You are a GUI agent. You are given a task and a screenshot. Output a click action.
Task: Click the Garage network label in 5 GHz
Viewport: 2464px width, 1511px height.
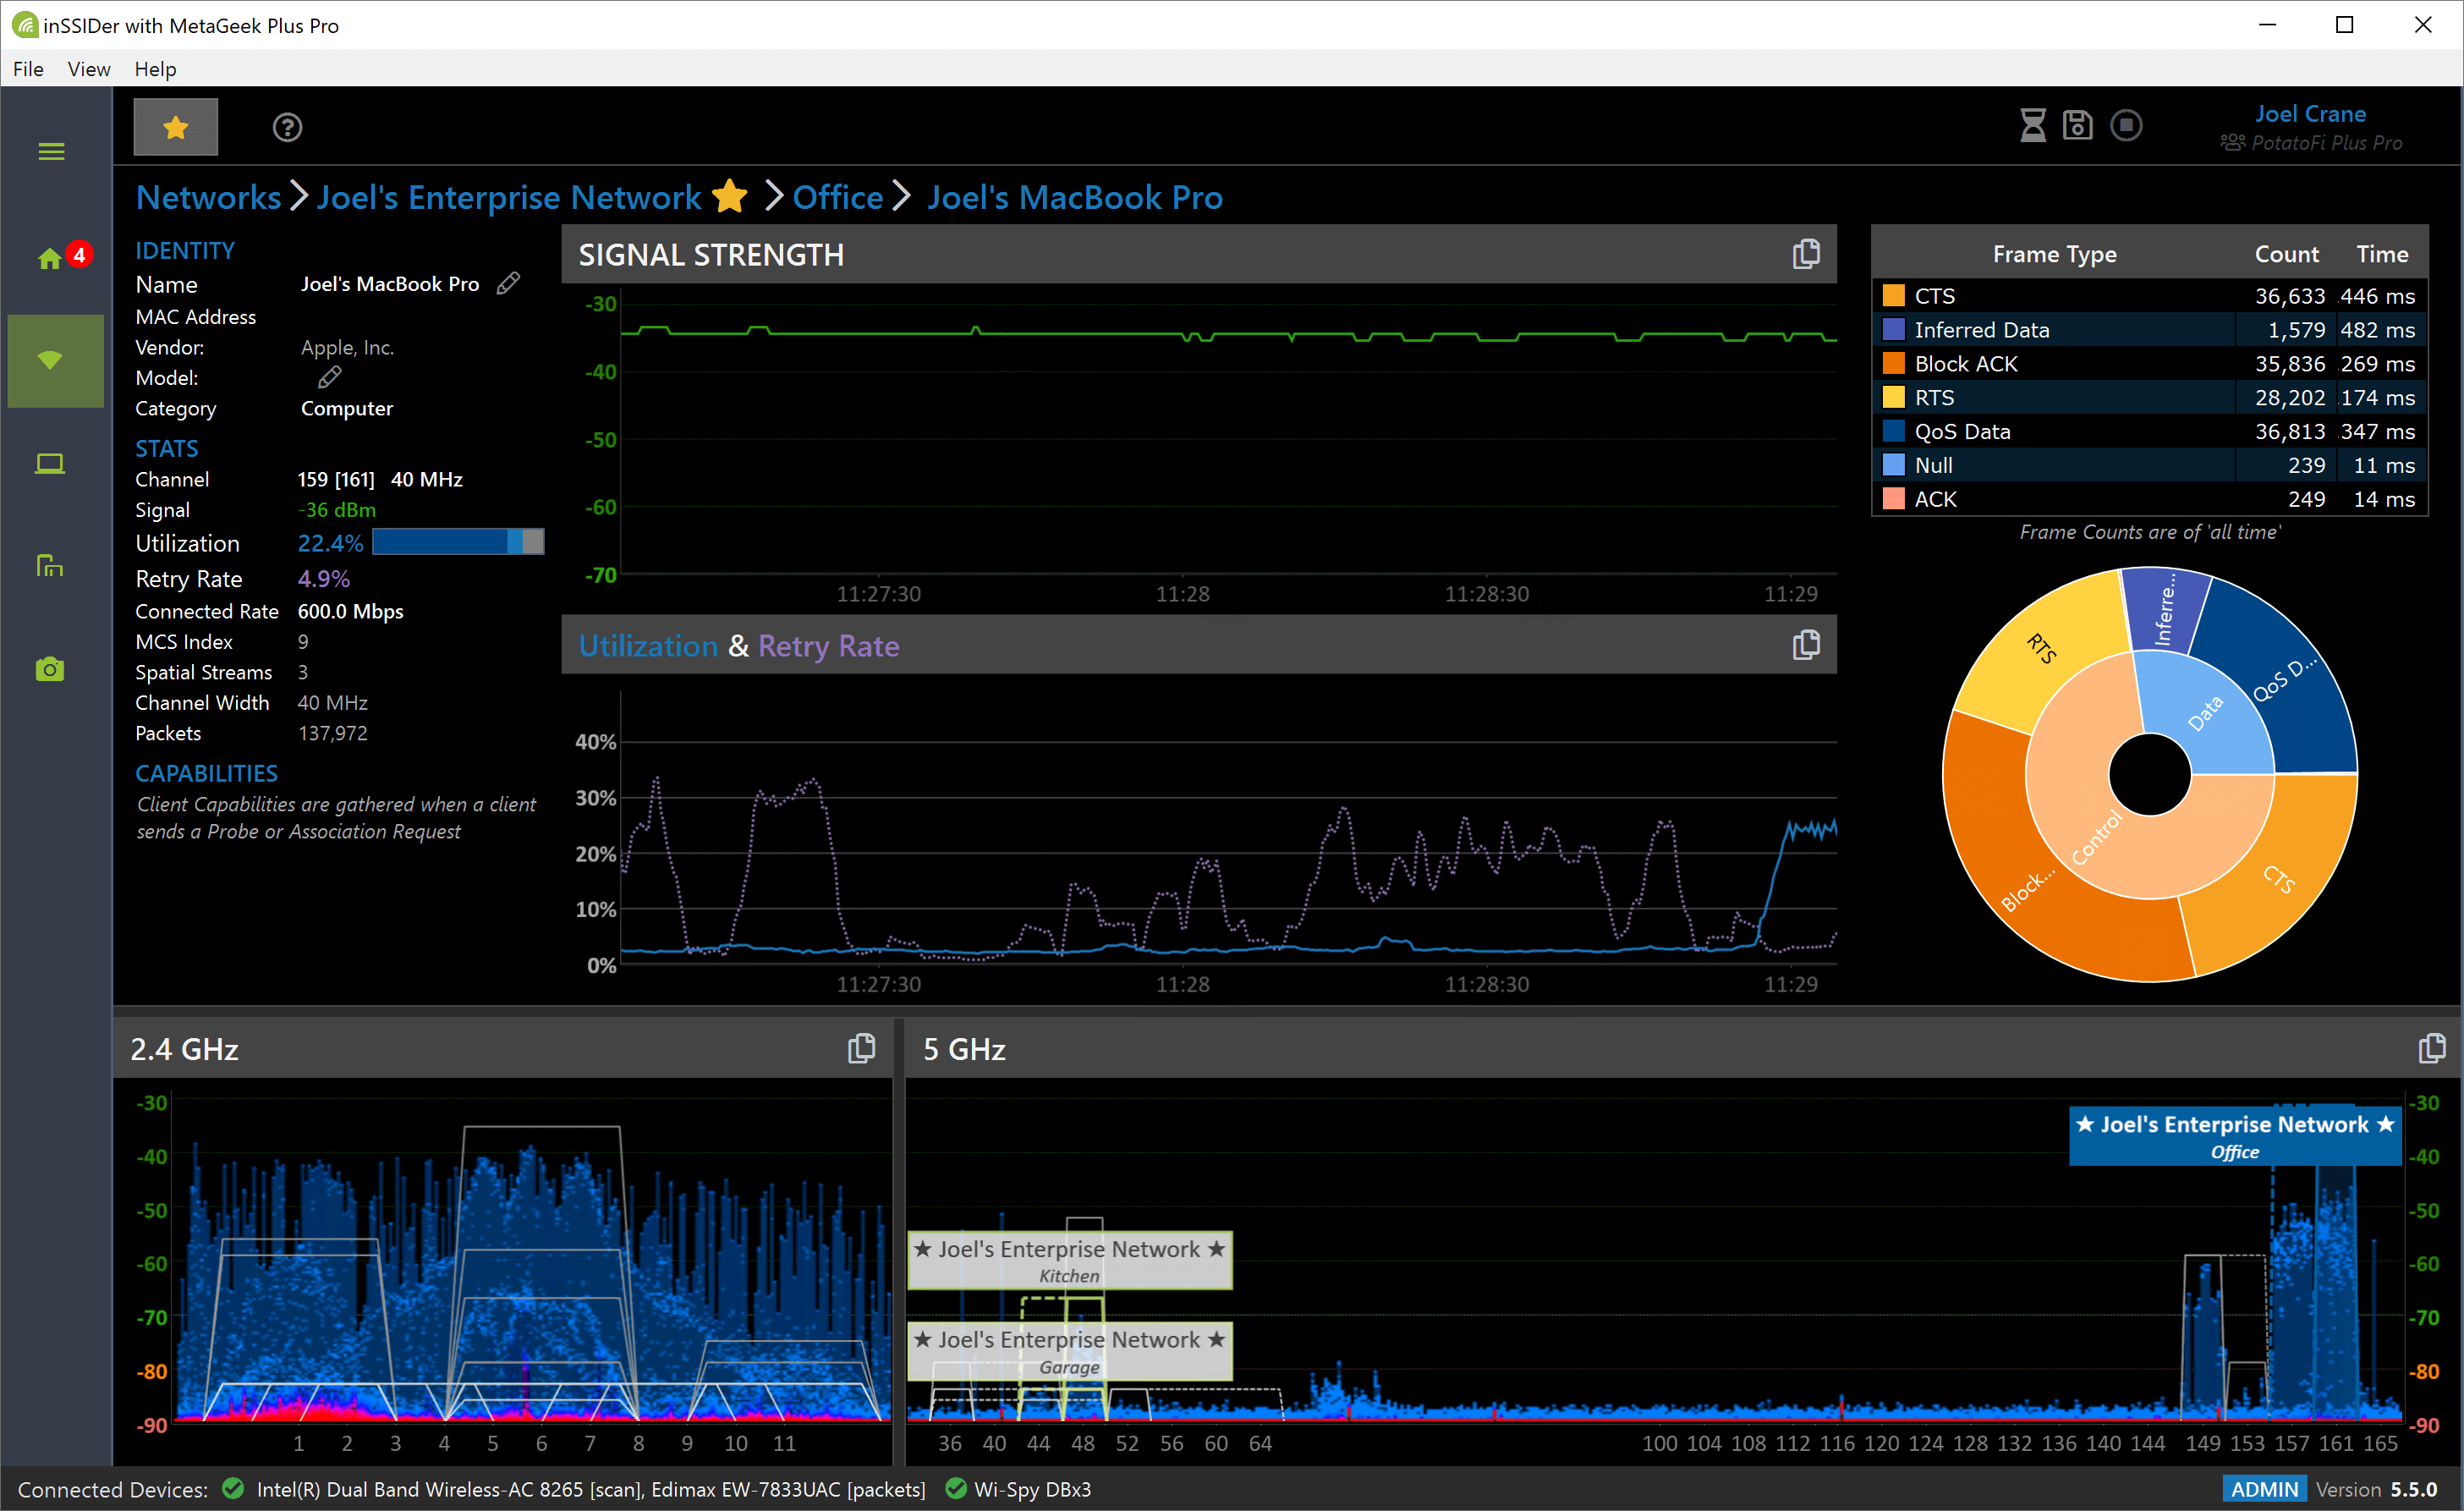(1069, 1351)
